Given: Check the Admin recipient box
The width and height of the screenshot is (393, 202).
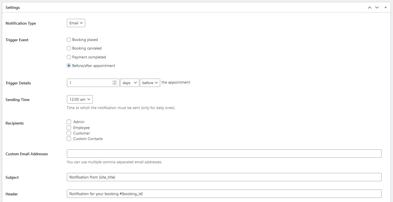Looking at the screenshot, I should coord(69,122).
